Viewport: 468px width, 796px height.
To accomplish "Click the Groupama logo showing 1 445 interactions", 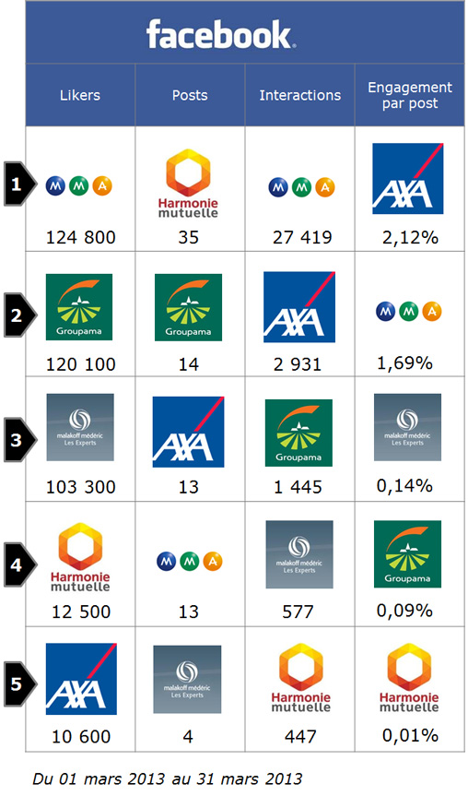I will [x=298, y=433].
